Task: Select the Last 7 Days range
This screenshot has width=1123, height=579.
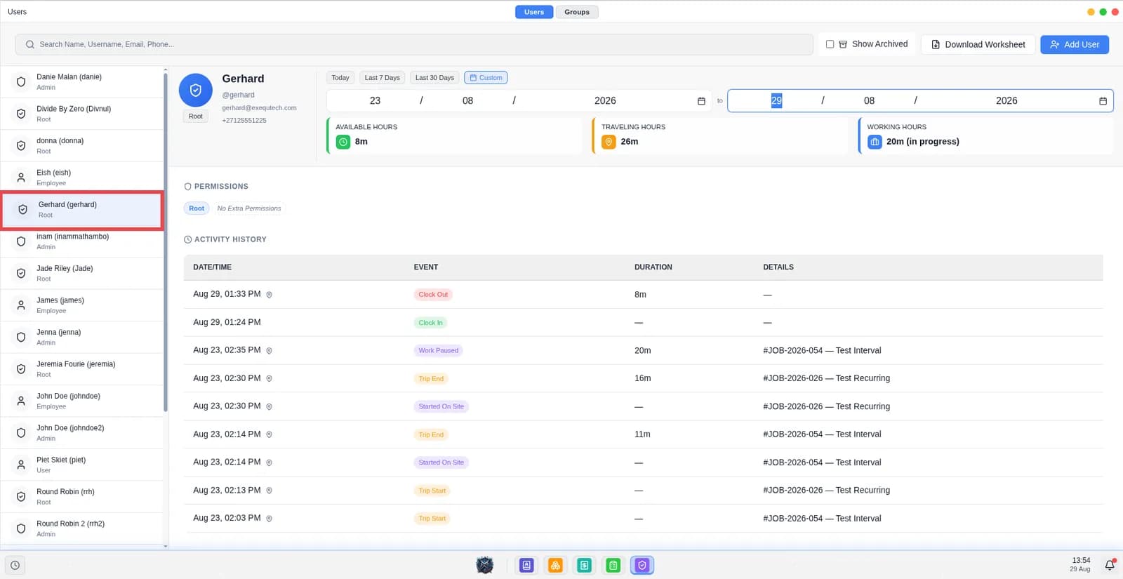Action: coord(382,78)
